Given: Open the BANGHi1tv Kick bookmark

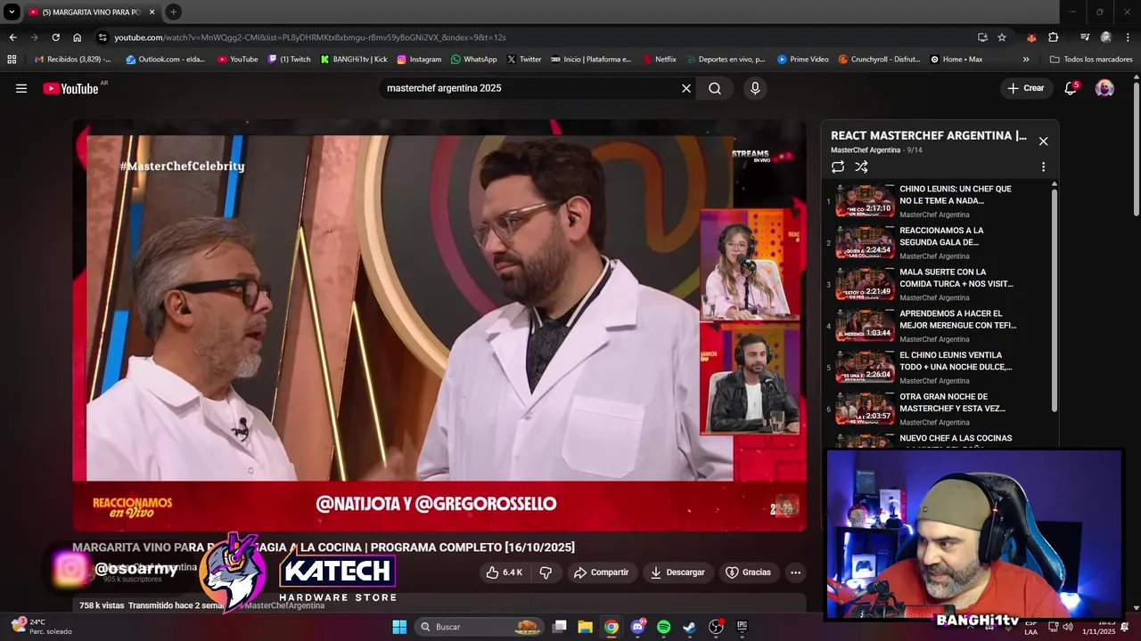Looking at the screenshot, I should click(354, 60).
